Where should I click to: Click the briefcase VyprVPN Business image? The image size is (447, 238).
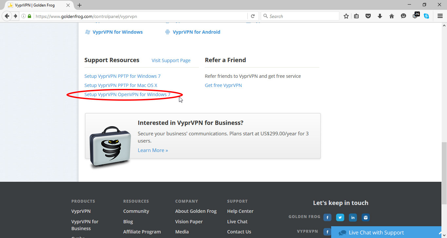[110, 147]
